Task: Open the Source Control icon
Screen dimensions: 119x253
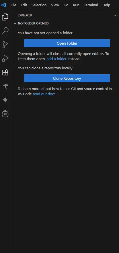Action: coord(5,45)
